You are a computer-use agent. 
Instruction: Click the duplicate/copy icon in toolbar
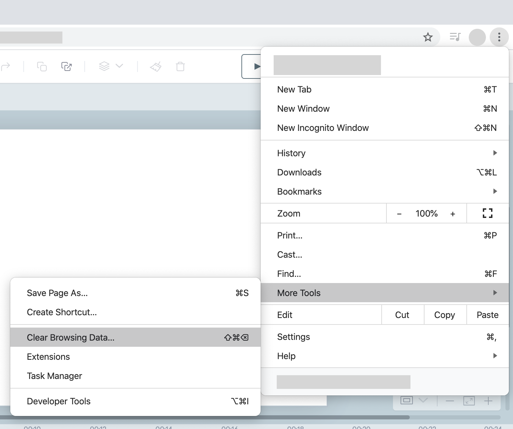(x=42, y=66)
